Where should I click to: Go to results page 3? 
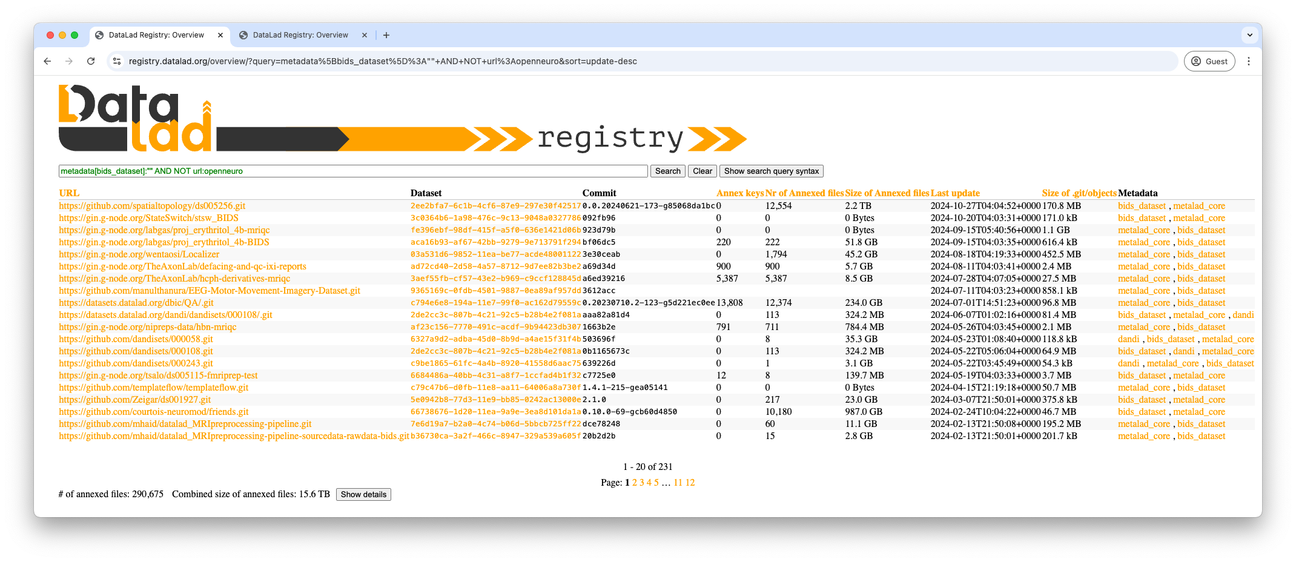(642, 483)
